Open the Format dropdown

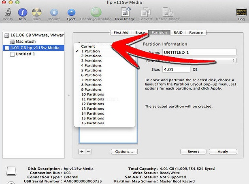[x=199, y=61]
